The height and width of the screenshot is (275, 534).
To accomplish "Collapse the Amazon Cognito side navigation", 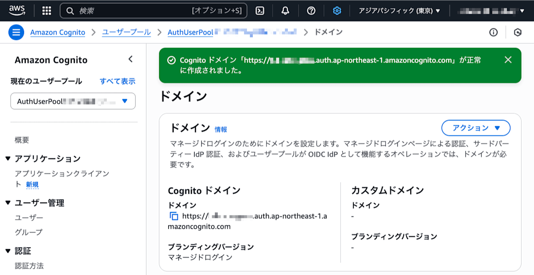I will point(130,59).
